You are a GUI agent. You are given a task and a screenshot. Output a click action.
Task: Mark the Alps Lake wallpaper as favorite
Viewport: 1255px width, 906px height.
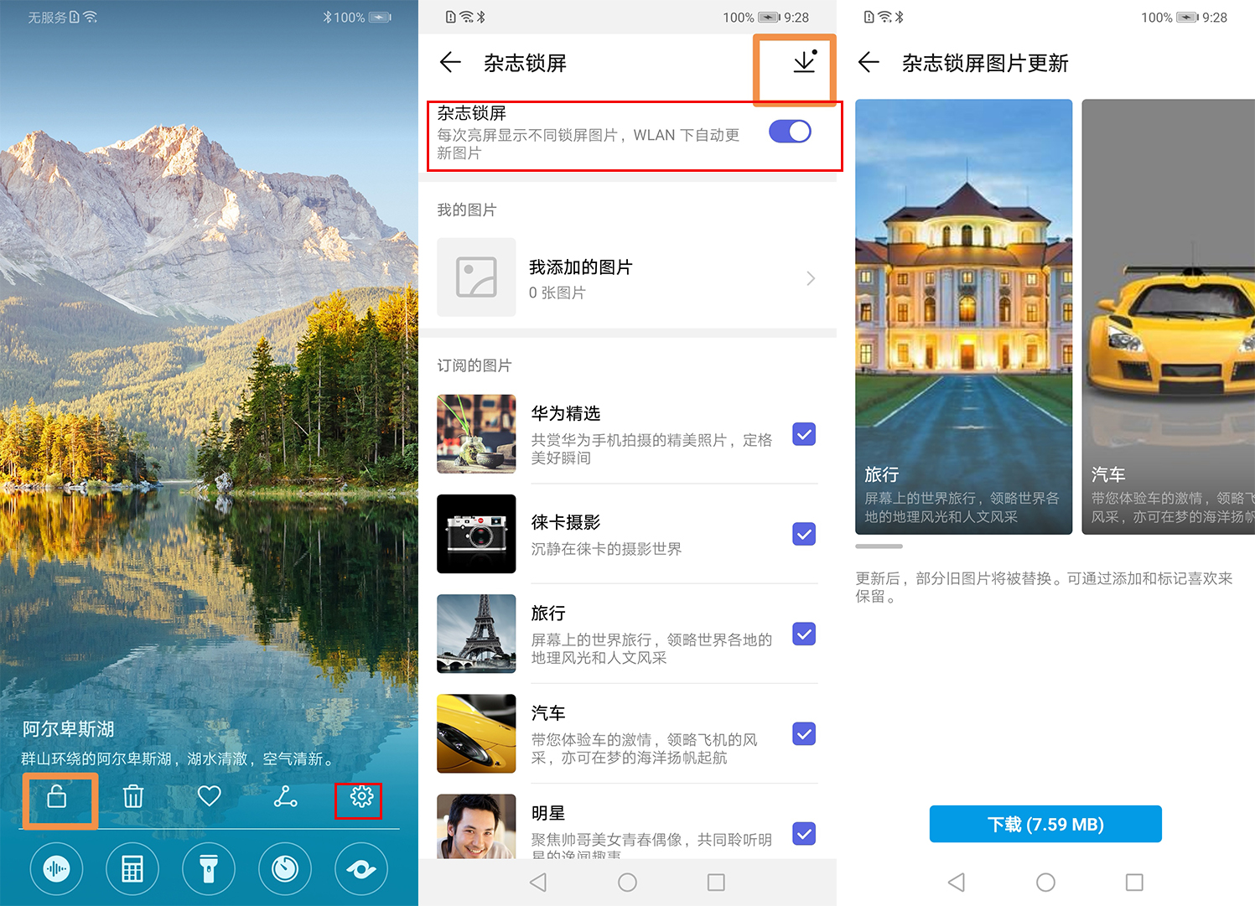(209, 797)
